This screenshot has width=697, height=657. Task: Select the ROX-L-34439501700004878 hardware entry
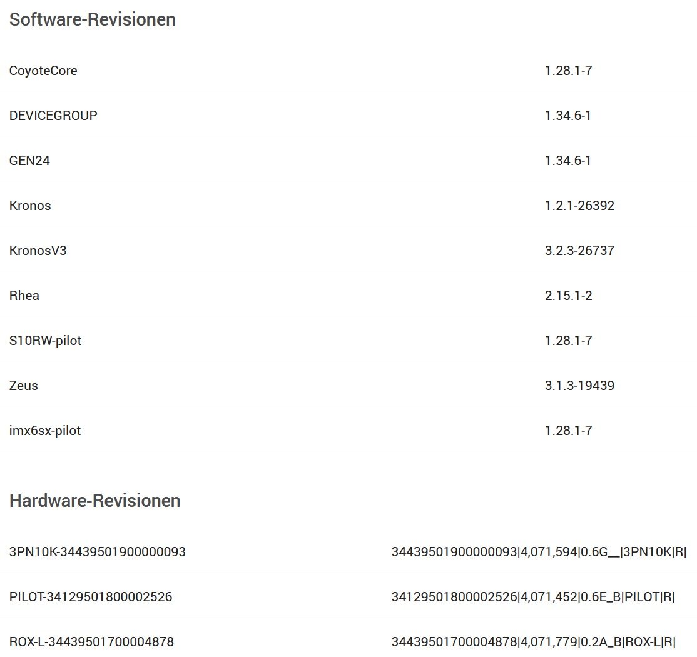[91, 642]
